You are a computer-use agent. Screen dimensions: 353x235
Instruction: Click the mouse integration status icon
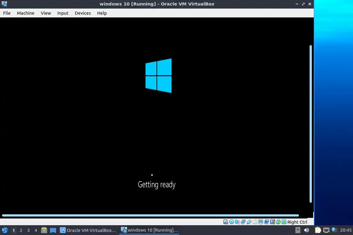click(x=278, y=222)
